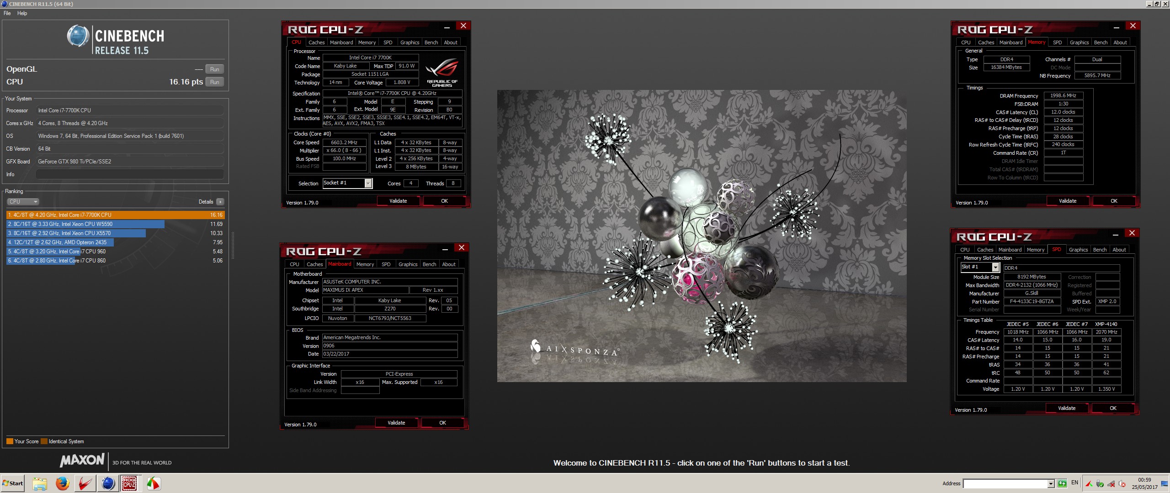Click OK in the SPD window
Screen dimensions: 1170x493
pyautogui.click(x=1113, y=408)
